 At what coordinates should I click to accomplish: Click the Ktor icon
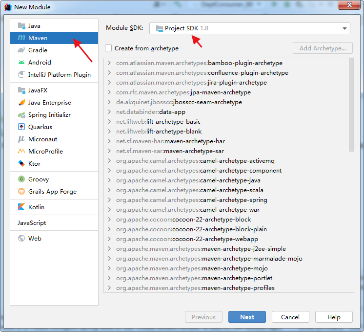pyautogui.click(x=21, y=164)
